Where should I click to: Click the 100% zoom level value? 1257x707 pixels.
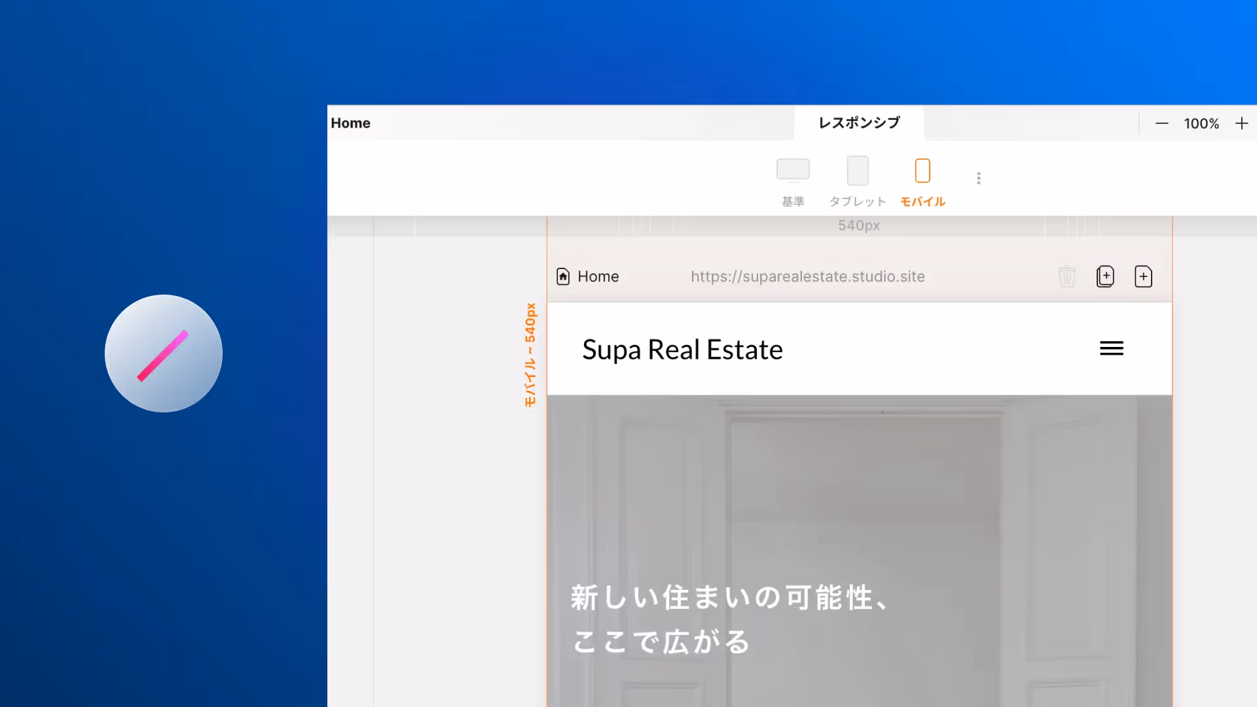point(1201,124)
